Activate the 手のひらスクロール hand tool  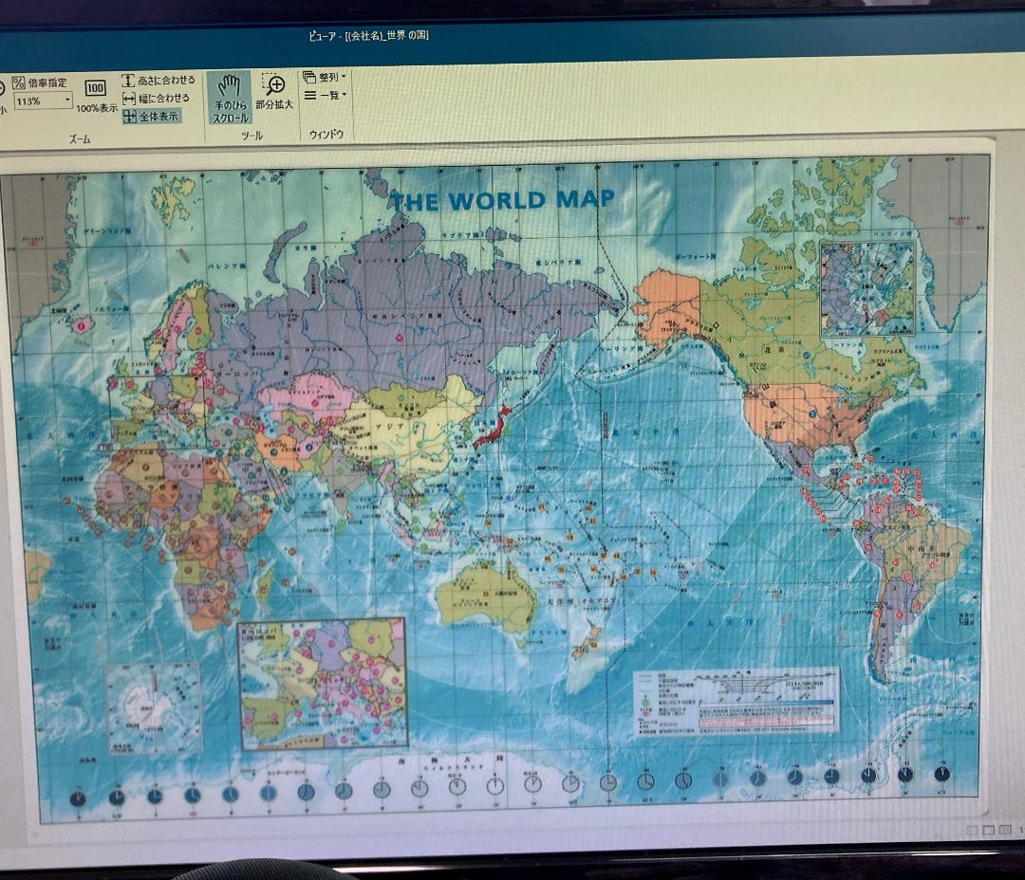click(229, 97)
